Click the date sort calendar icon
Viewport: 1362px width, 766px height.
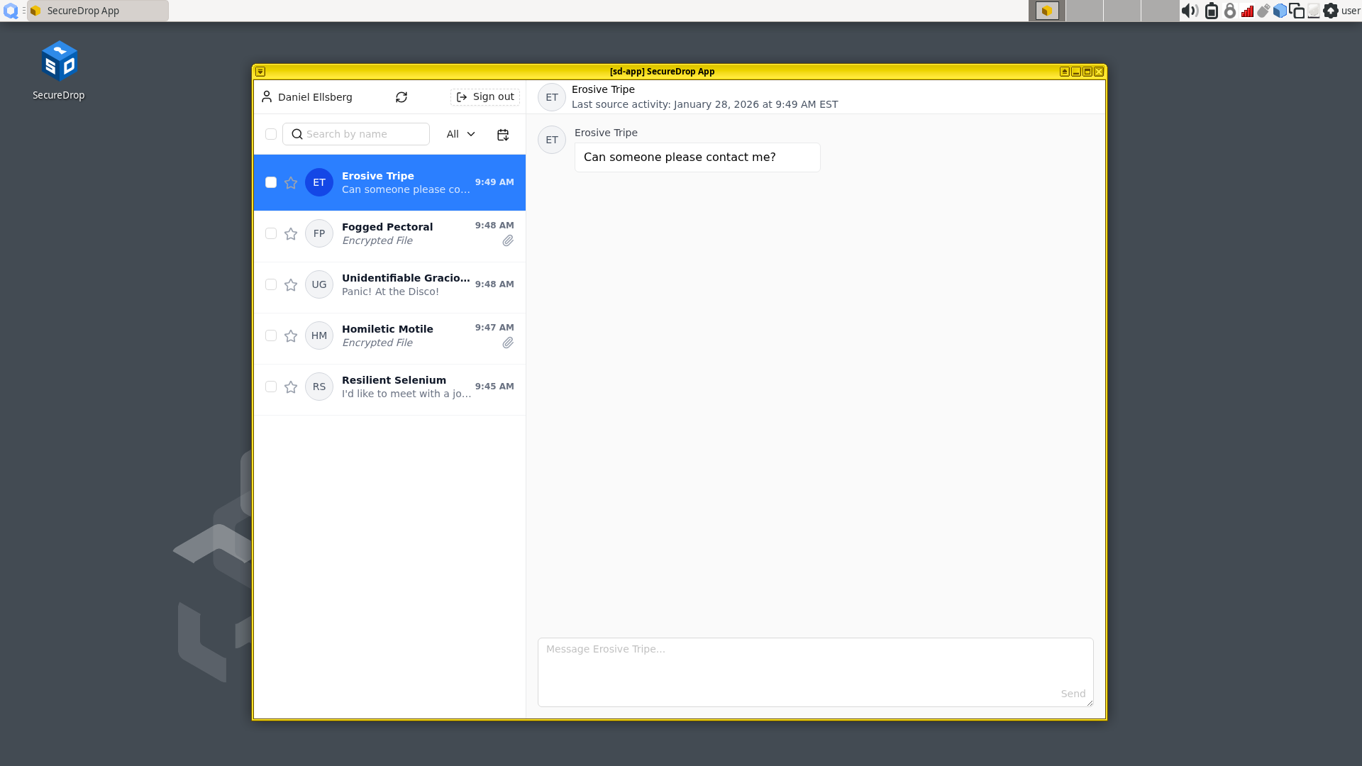(x=503, y=135)
